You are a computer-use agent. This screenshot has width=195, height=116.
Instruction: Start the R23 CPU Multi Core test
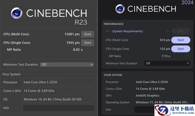(x=87, y=34)
